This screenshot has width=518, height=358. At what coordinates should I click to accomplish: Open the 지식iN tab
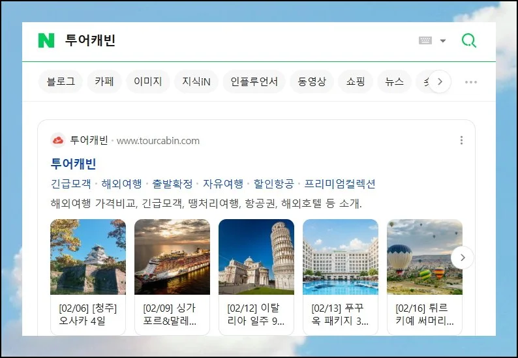point(196,82)
